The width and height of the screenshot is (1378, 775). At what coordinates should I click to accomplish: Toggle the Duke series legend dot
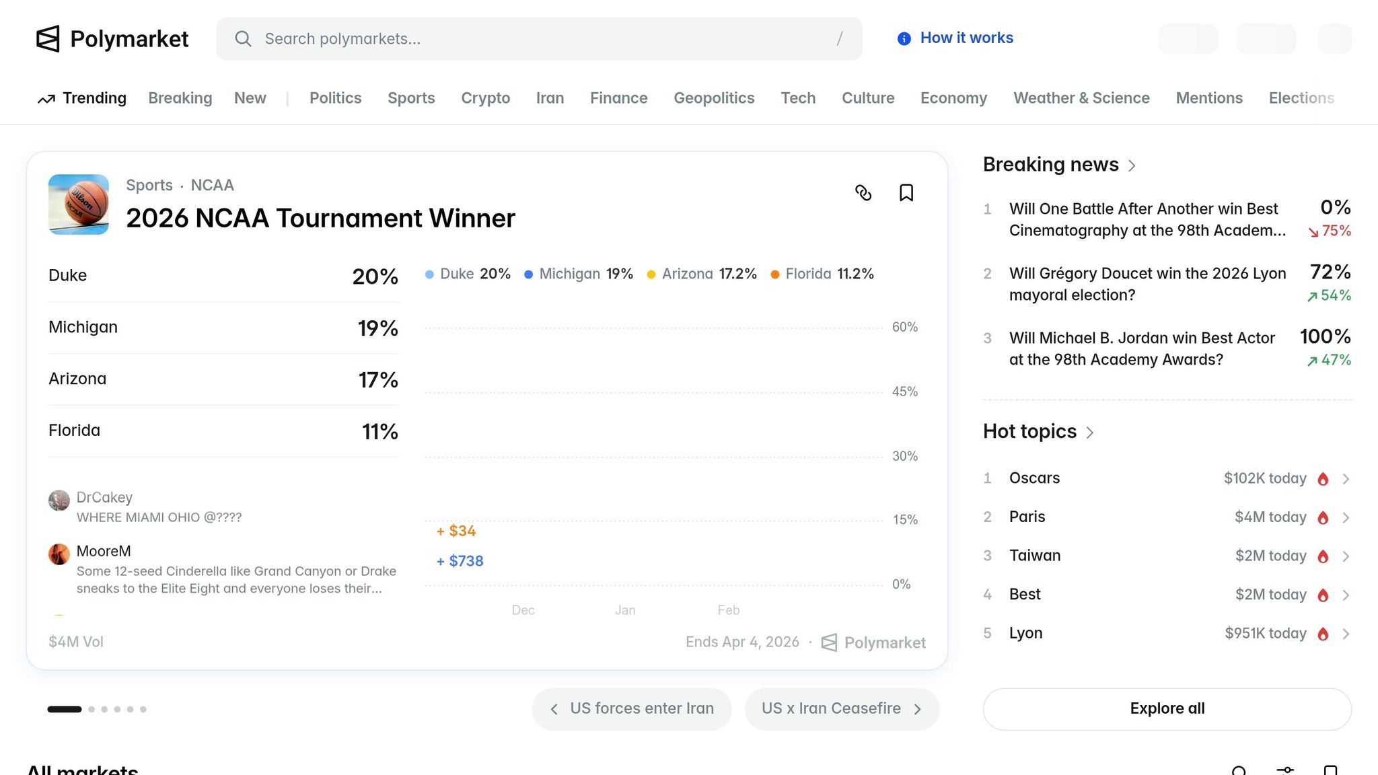point(429,274)
